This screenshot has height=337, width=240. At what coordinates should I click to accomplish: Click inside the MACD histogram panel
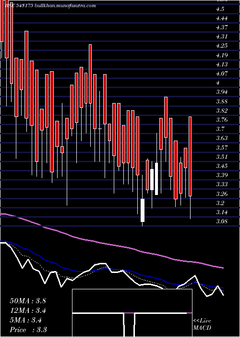pos(132,313)
